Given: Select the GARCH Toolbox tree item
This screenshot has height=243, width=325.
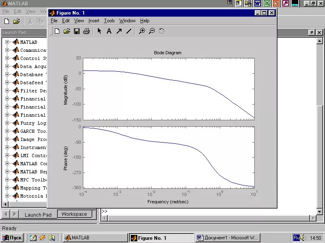Looking at the screenshot, I should (x=33, y=131).
